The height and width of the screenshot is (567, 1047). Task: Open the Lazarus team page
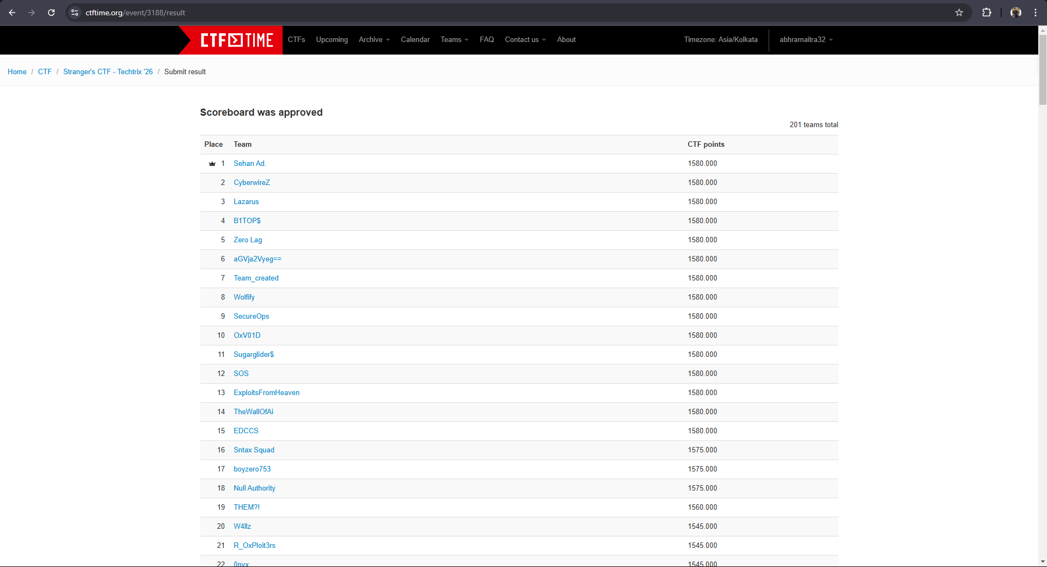246,201
